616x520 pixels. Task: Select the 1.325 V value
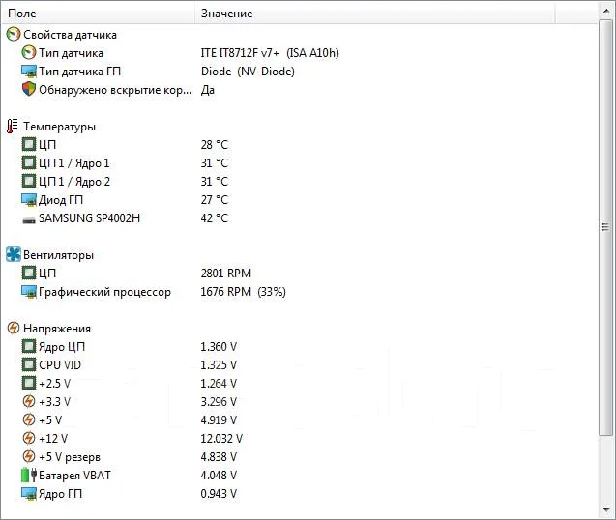click(x=219, y=364)
